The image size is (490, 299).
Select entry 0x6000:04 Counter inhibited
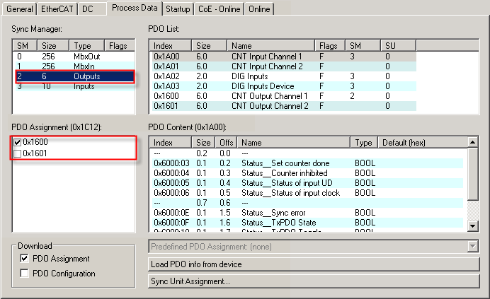click(x=307, y=173)
